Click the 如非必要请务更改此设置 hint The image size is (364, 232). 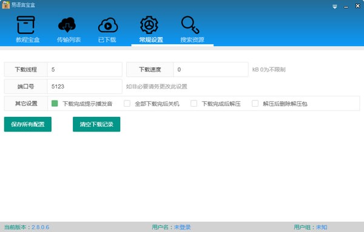pyautogui.click(x=157, y=87)
